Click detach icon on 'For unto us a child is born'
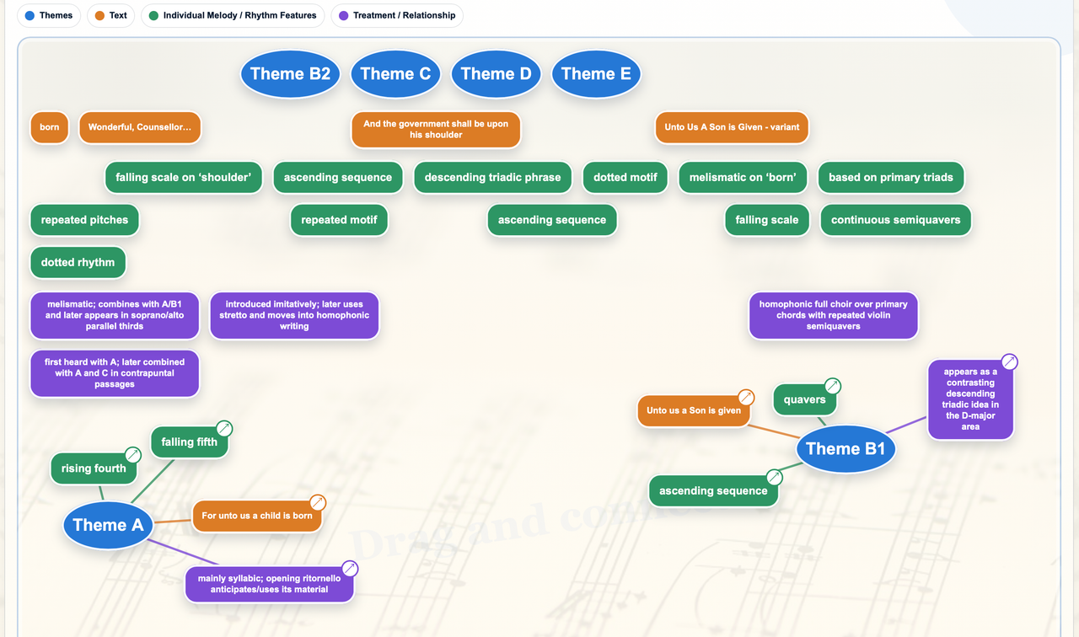The image size is (1079, 637). pos(318,503)
